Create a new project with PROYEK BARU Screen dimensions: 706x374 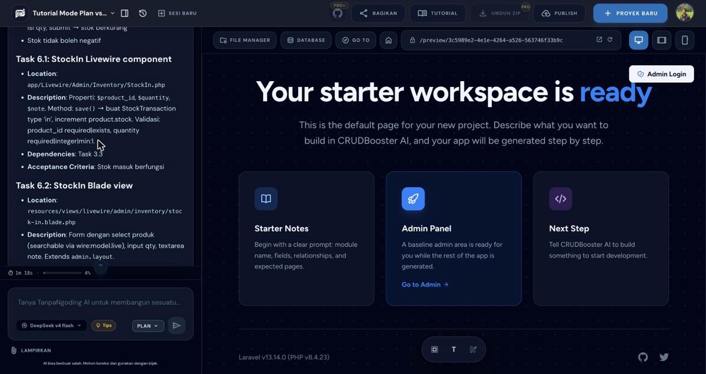[630, 13]
